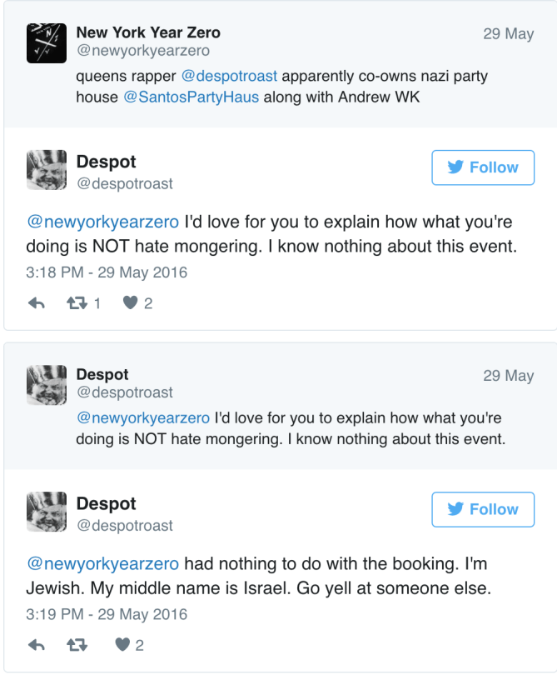The height and width of the screenshot is (675, 557).
Task: Follow Despot from the second tweet
Action: click(x=483, y=509)
